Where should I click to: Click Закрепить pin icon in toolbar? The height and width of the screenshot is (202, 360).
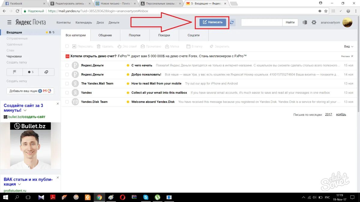coord(211,46)
